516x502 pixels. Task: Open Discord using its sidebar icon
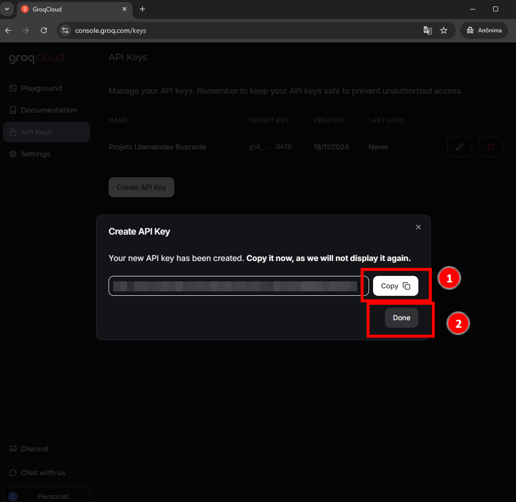coord(12,449)
